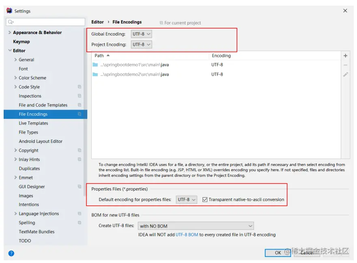The image size is (357, 263).
Task: Click project-level icon next to Spelling
Action: (80, 223)
